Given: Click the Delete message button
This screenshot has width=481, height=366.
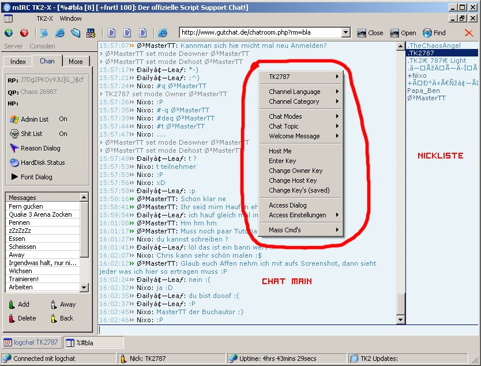Looking at the screenshot, I should (x=27, y=318).
